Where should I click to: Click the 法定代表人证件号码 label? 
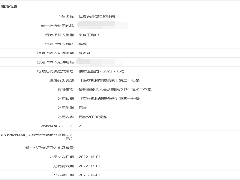pyautogui.click(x=55, y=62)
